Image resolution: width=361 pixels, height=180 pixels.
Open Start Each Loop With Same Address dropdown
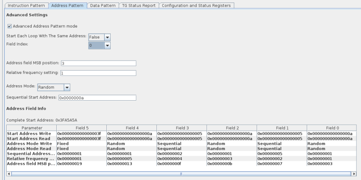pos(107,37)
